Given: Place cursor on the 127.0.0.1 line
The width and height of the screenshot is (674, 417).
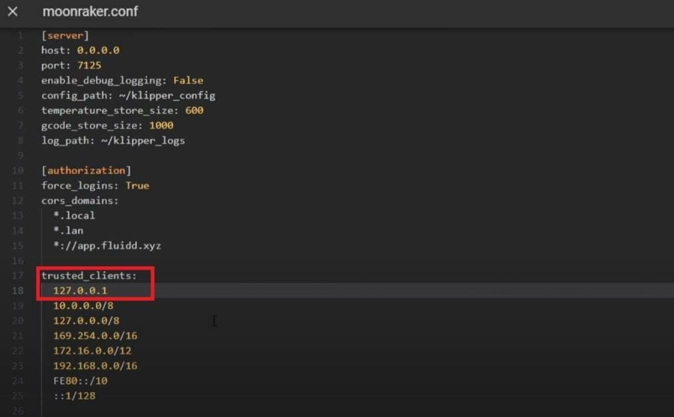Looking at the screenshot, I should tap(80, 290).
